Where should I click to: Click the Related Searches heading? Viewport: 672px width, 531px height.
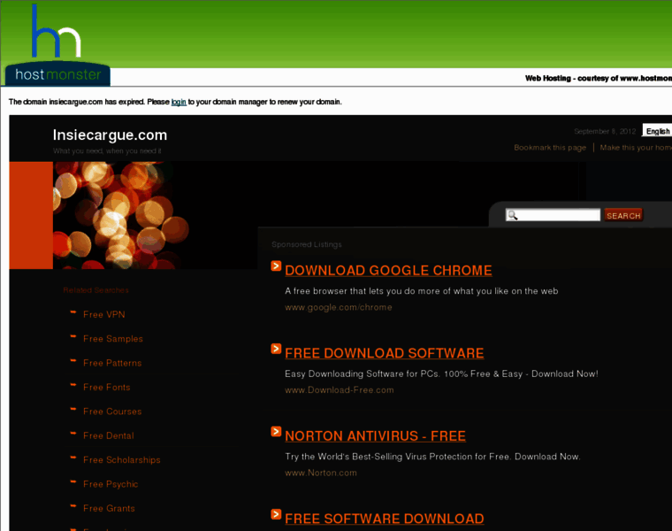[x=96, y=290]
